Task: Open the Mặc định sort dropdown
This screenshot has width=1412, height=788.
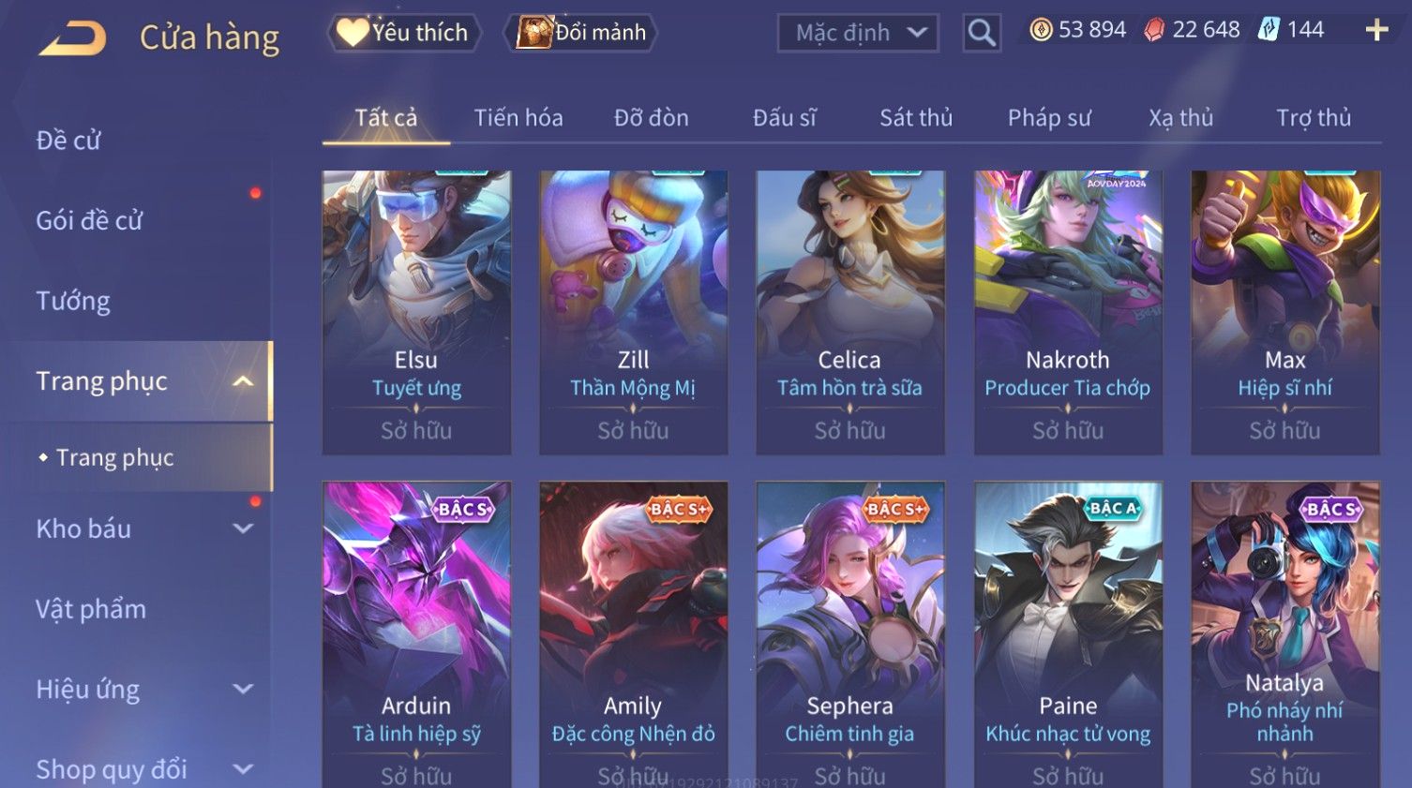Action: tap(858, 34)
